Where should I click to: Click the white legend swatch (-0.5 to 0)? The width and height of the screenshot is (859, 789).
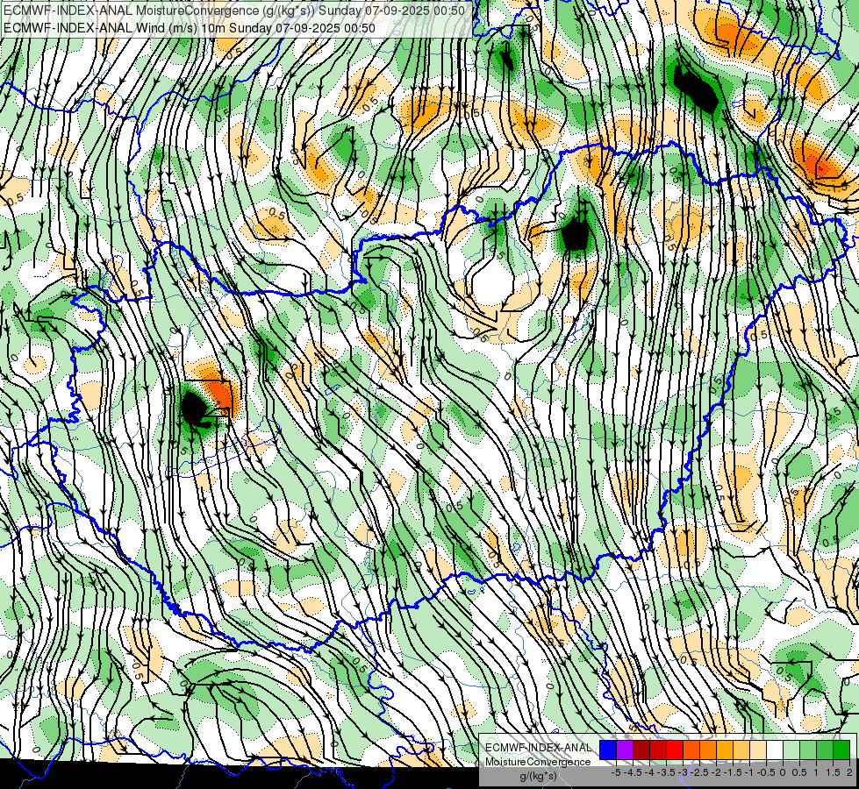click(x=775, y=750)
